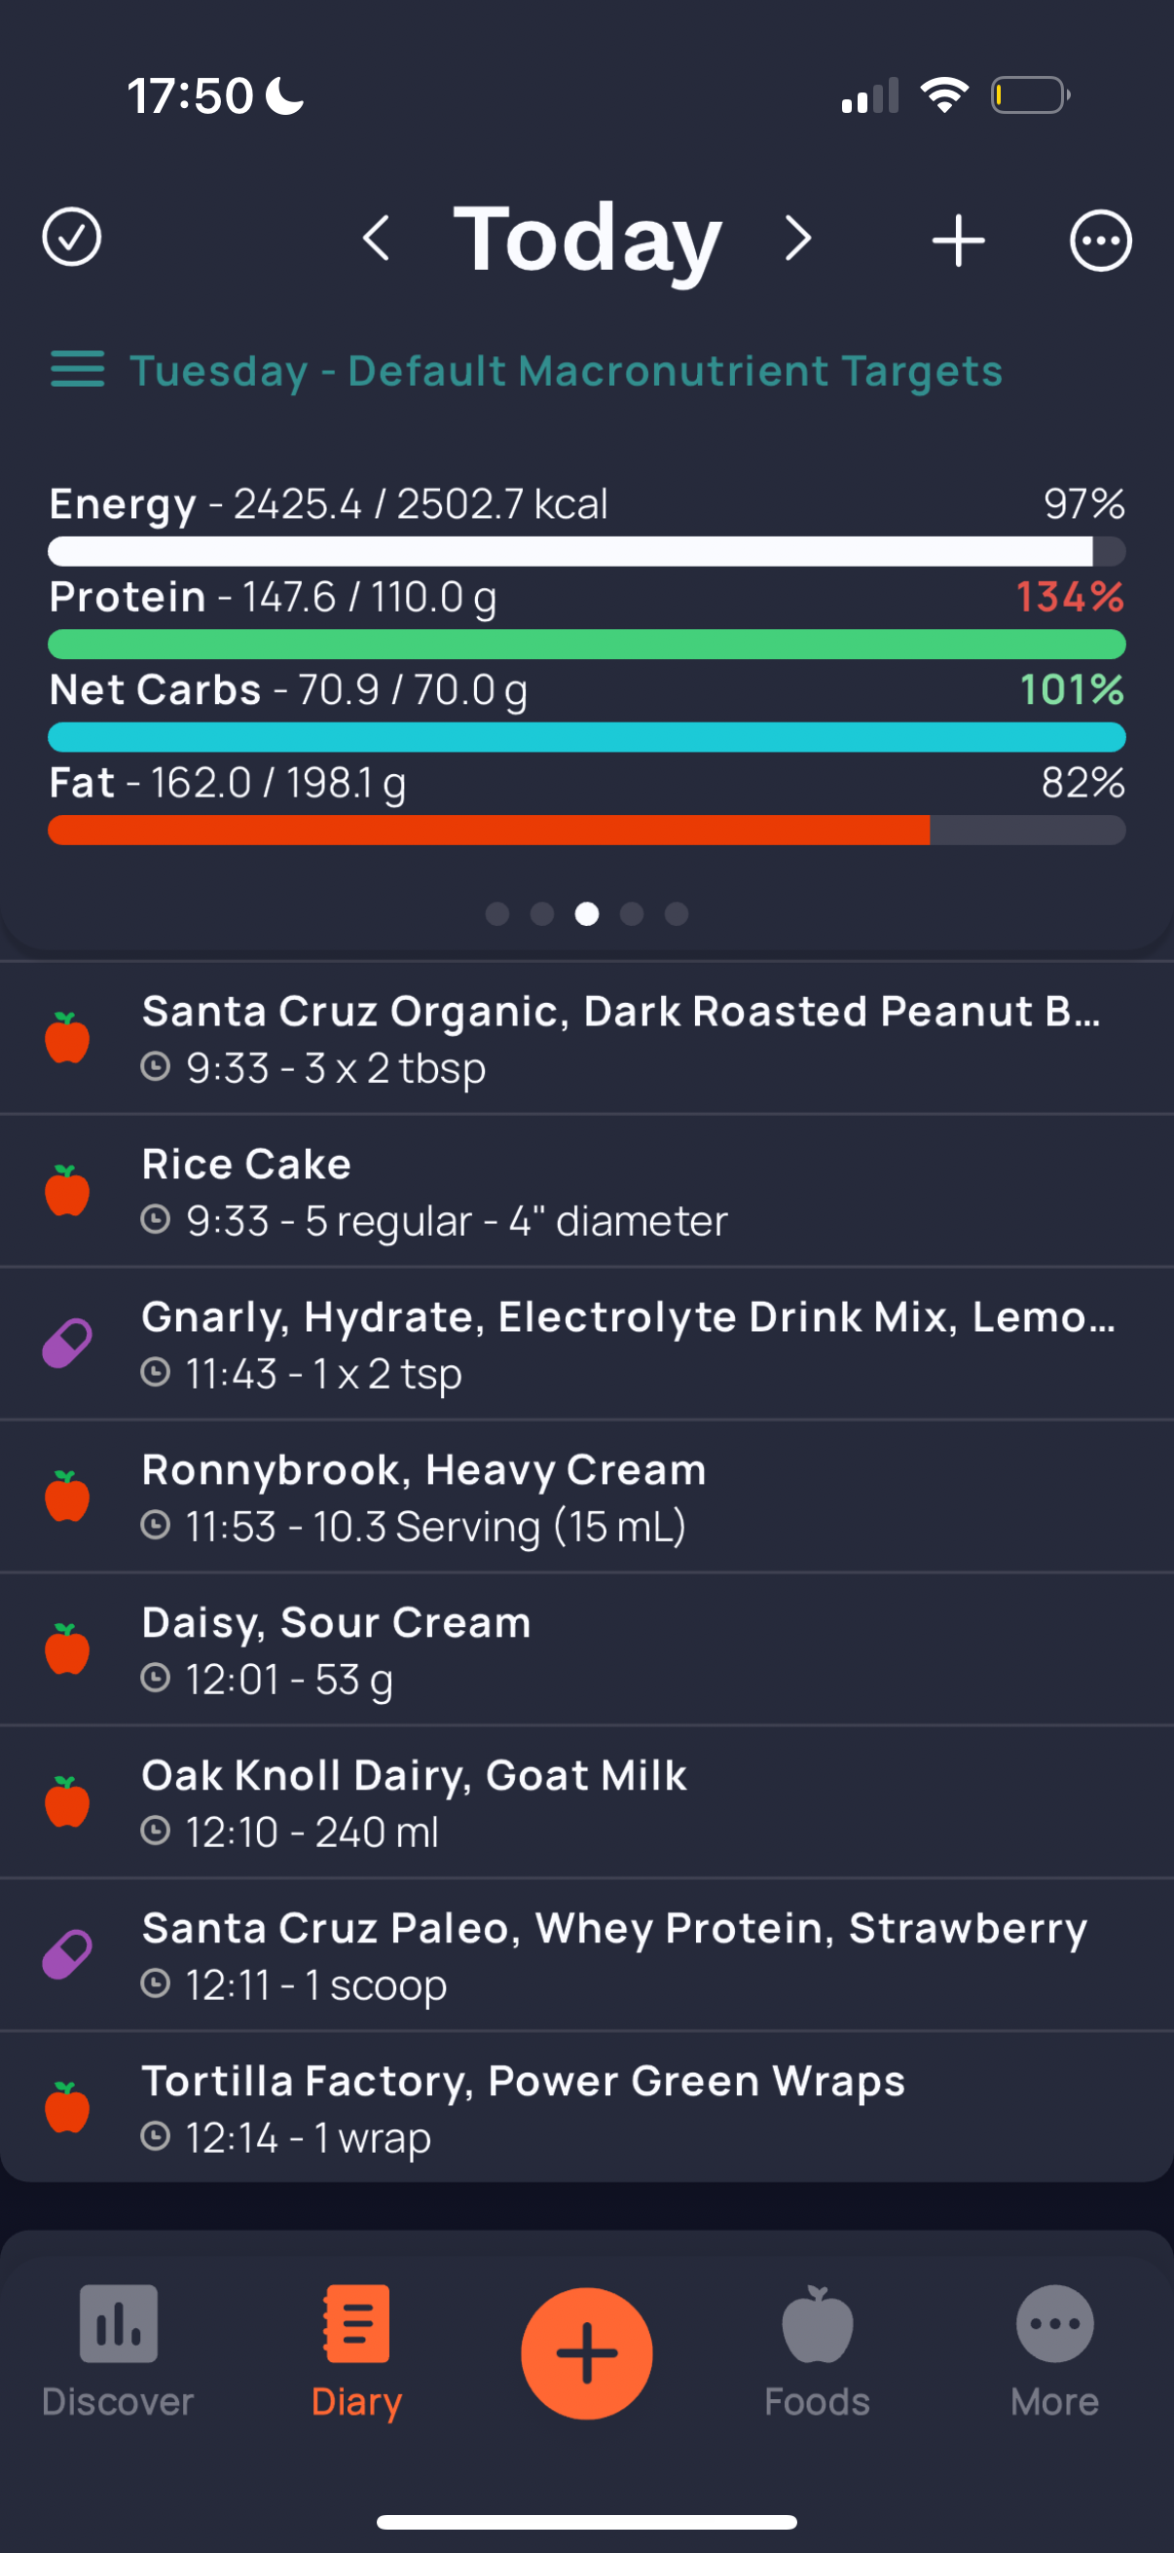Open Ronnybrook Heavy Cream diary entry
Viewport: 1174px width, 2553px height.
(586, 1497)
